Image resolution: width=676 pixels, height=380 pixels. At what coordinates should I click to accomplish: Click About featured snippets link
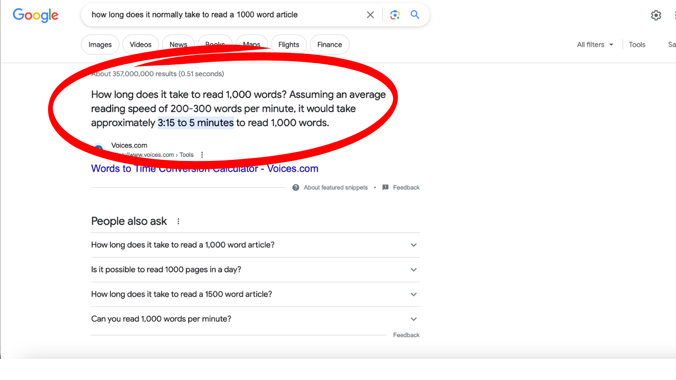pyautogui.click(x=336, y=187)
